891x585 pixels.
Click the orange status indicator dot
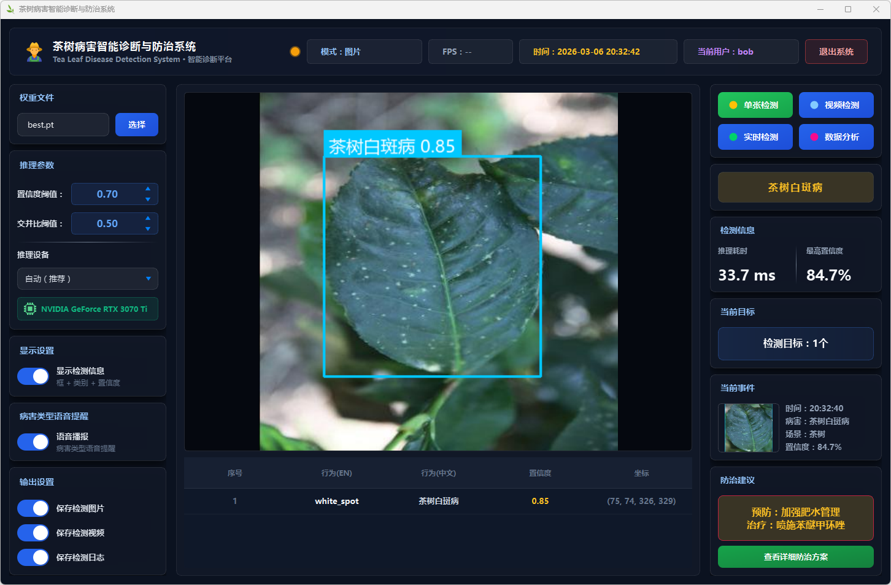click(295, 52)
